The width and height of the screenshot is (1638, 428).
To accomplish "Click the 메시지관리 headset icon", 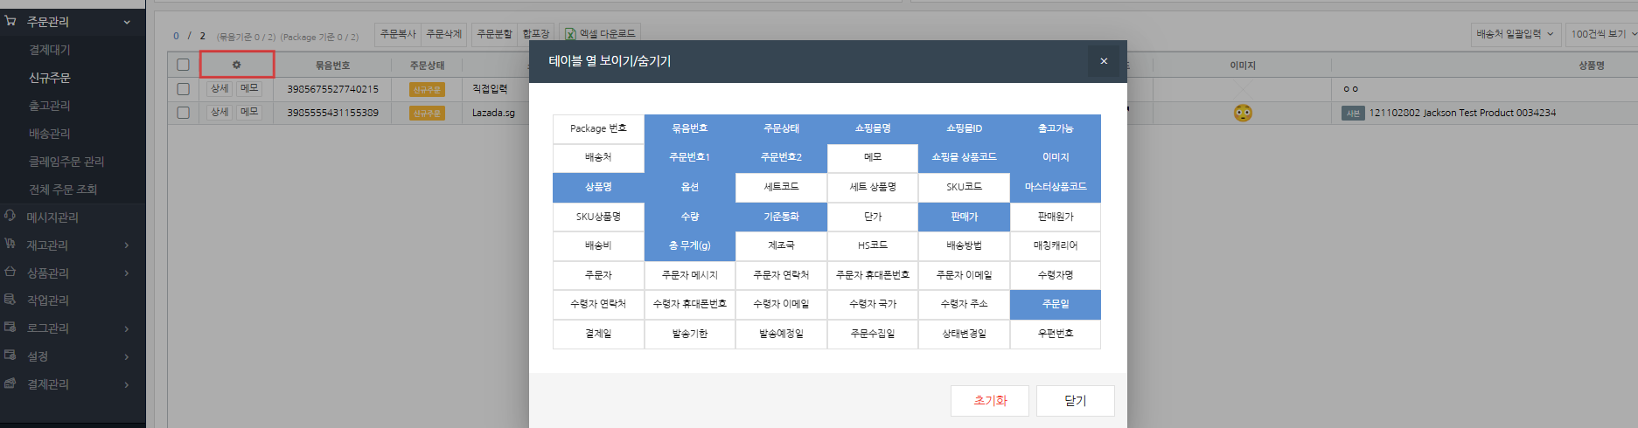I will click(x=10, y=216).
